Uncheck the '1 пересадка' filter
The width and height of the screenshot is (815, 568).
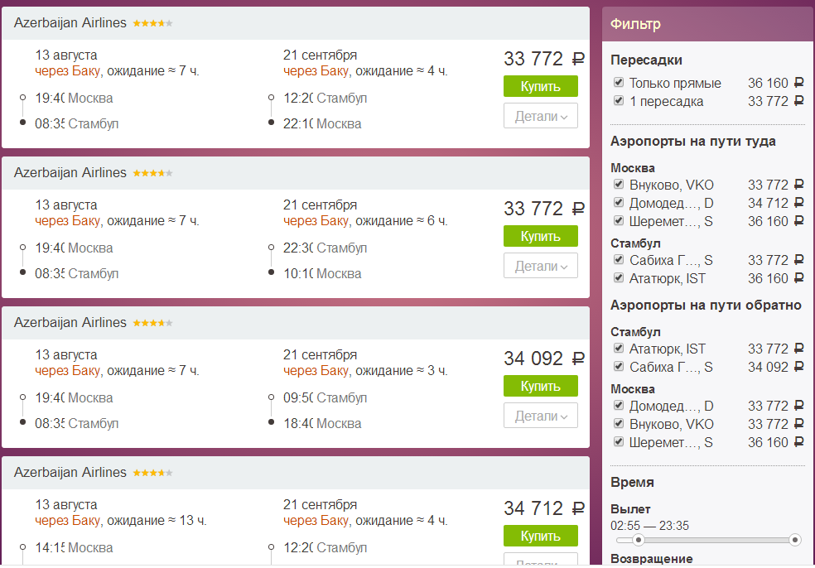pyautogui.click(x=619, y=101)
